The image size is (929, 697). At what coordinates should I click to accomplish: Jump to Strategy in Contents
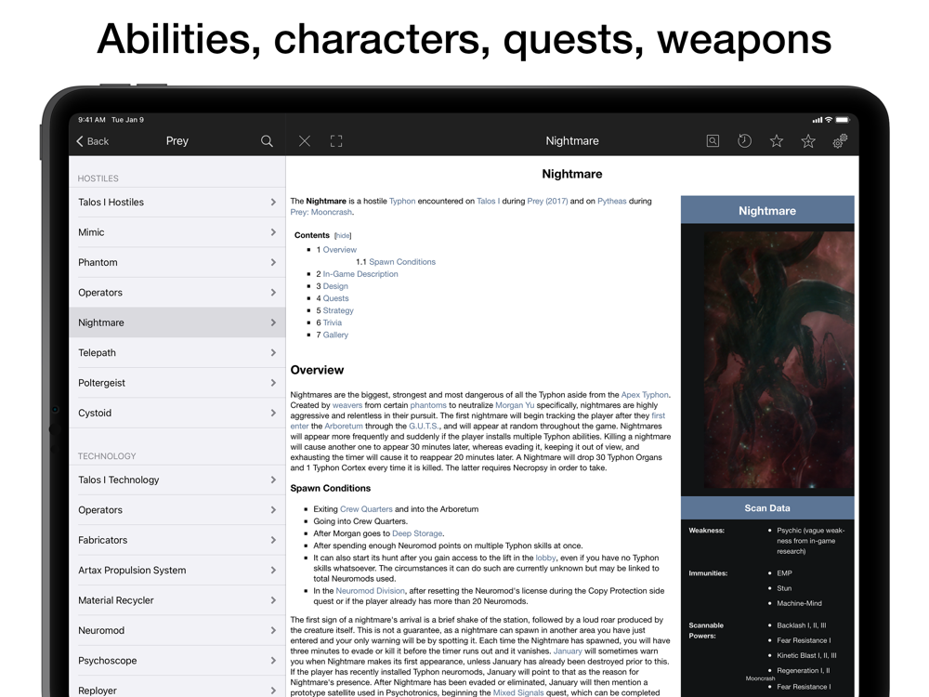pos(338,310)
